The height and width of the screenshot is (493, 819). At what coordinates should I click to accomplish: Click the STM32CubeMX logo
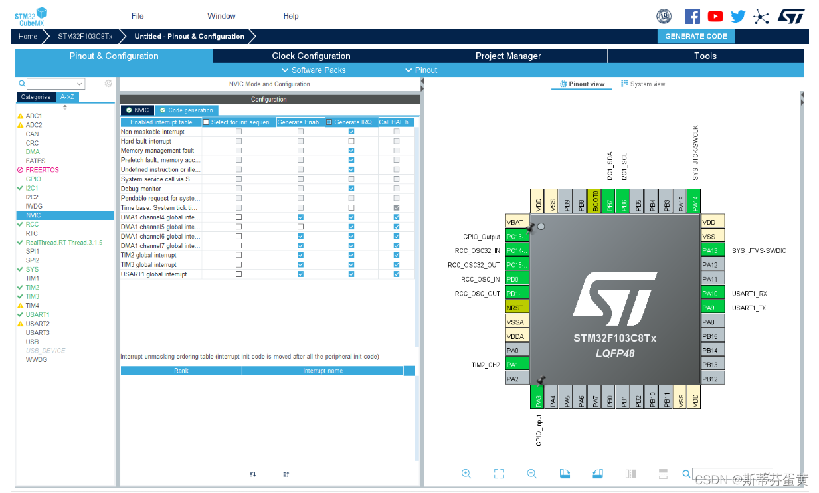coord(31,16)
